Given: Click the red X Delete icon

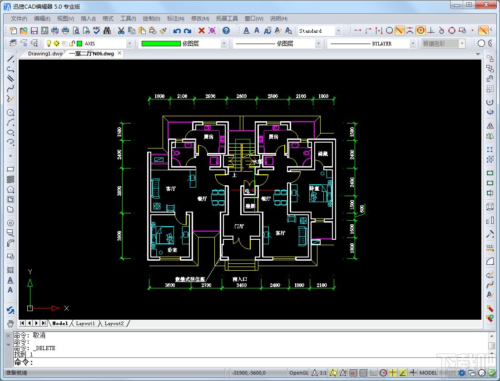Looking at the screenshot, I should tap(201, 30).
